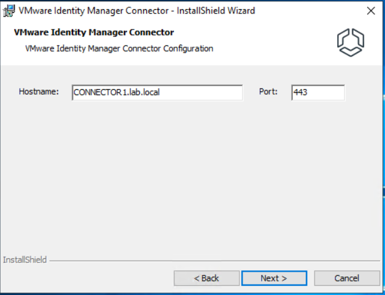Go to the previous step with Back
Screen dimensions: 385x295
(206, 278)
